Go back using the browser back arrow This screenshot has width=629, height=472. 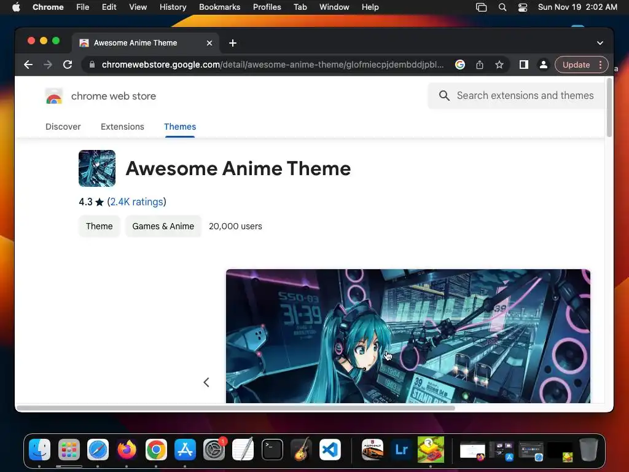pos(28,65)
